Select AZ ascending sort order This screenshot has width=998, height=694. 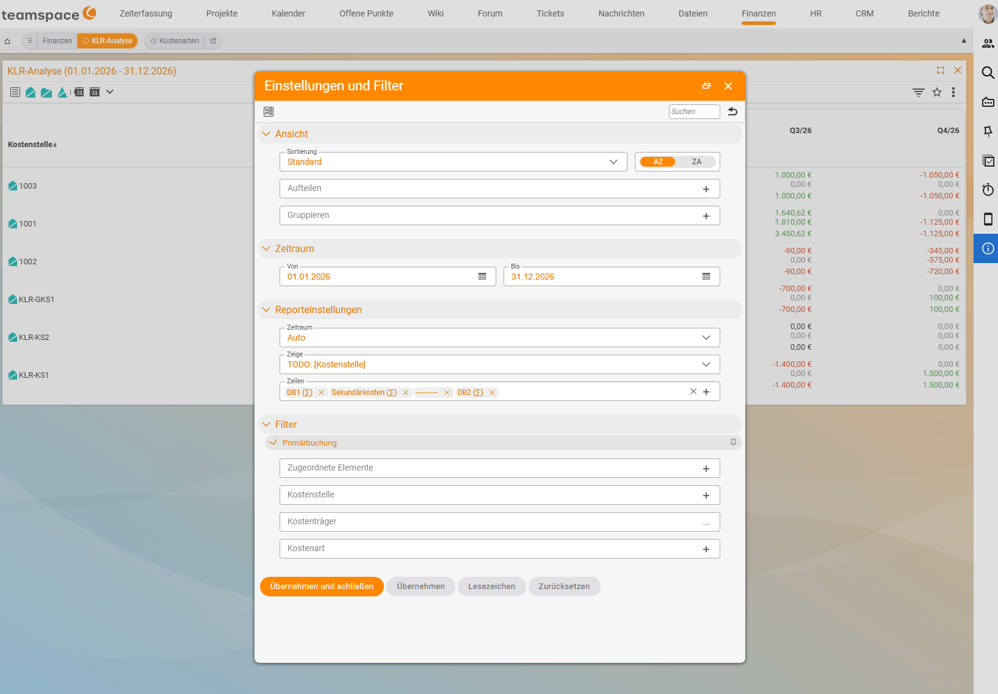click(x=658, y=162)
